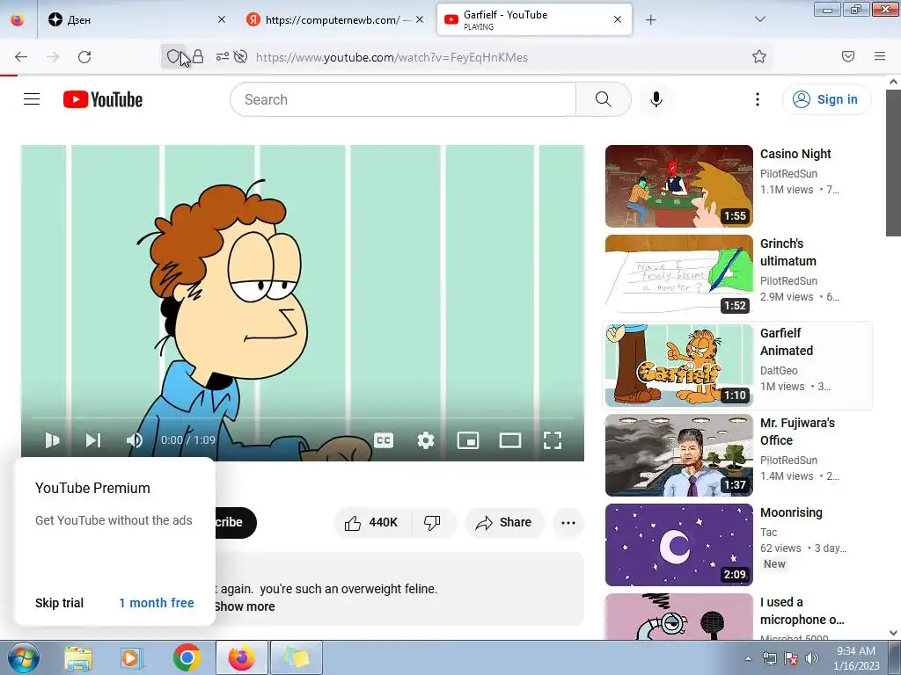Open more actions ellipsis below video
Image resolution: width=901 pixels, height=675 pixels.
pyautogui.click(x=568, y=522)
